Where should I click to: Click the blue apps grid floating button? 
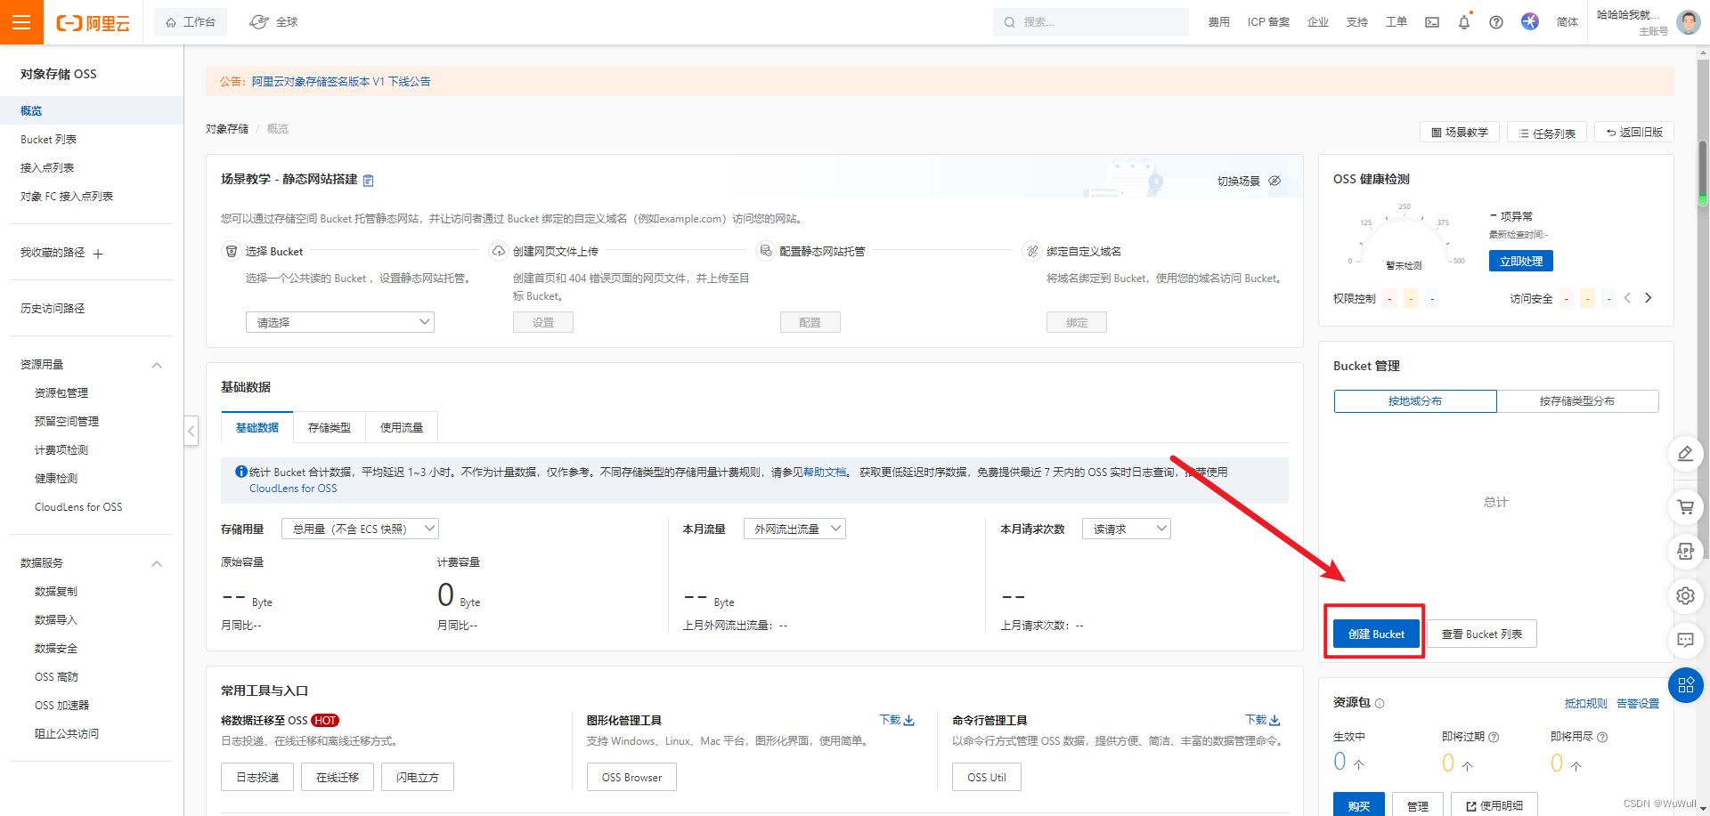pyautogui.click(x=1685, y=685)
